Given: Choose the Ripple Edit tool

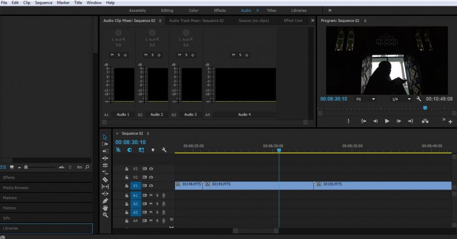Looking at the screenshot, I should pos(105,158).
